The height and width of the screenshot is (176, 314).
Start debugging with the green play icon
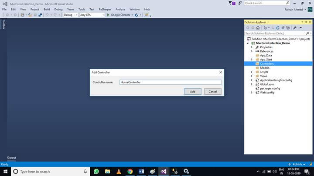[x=108, y=15]
